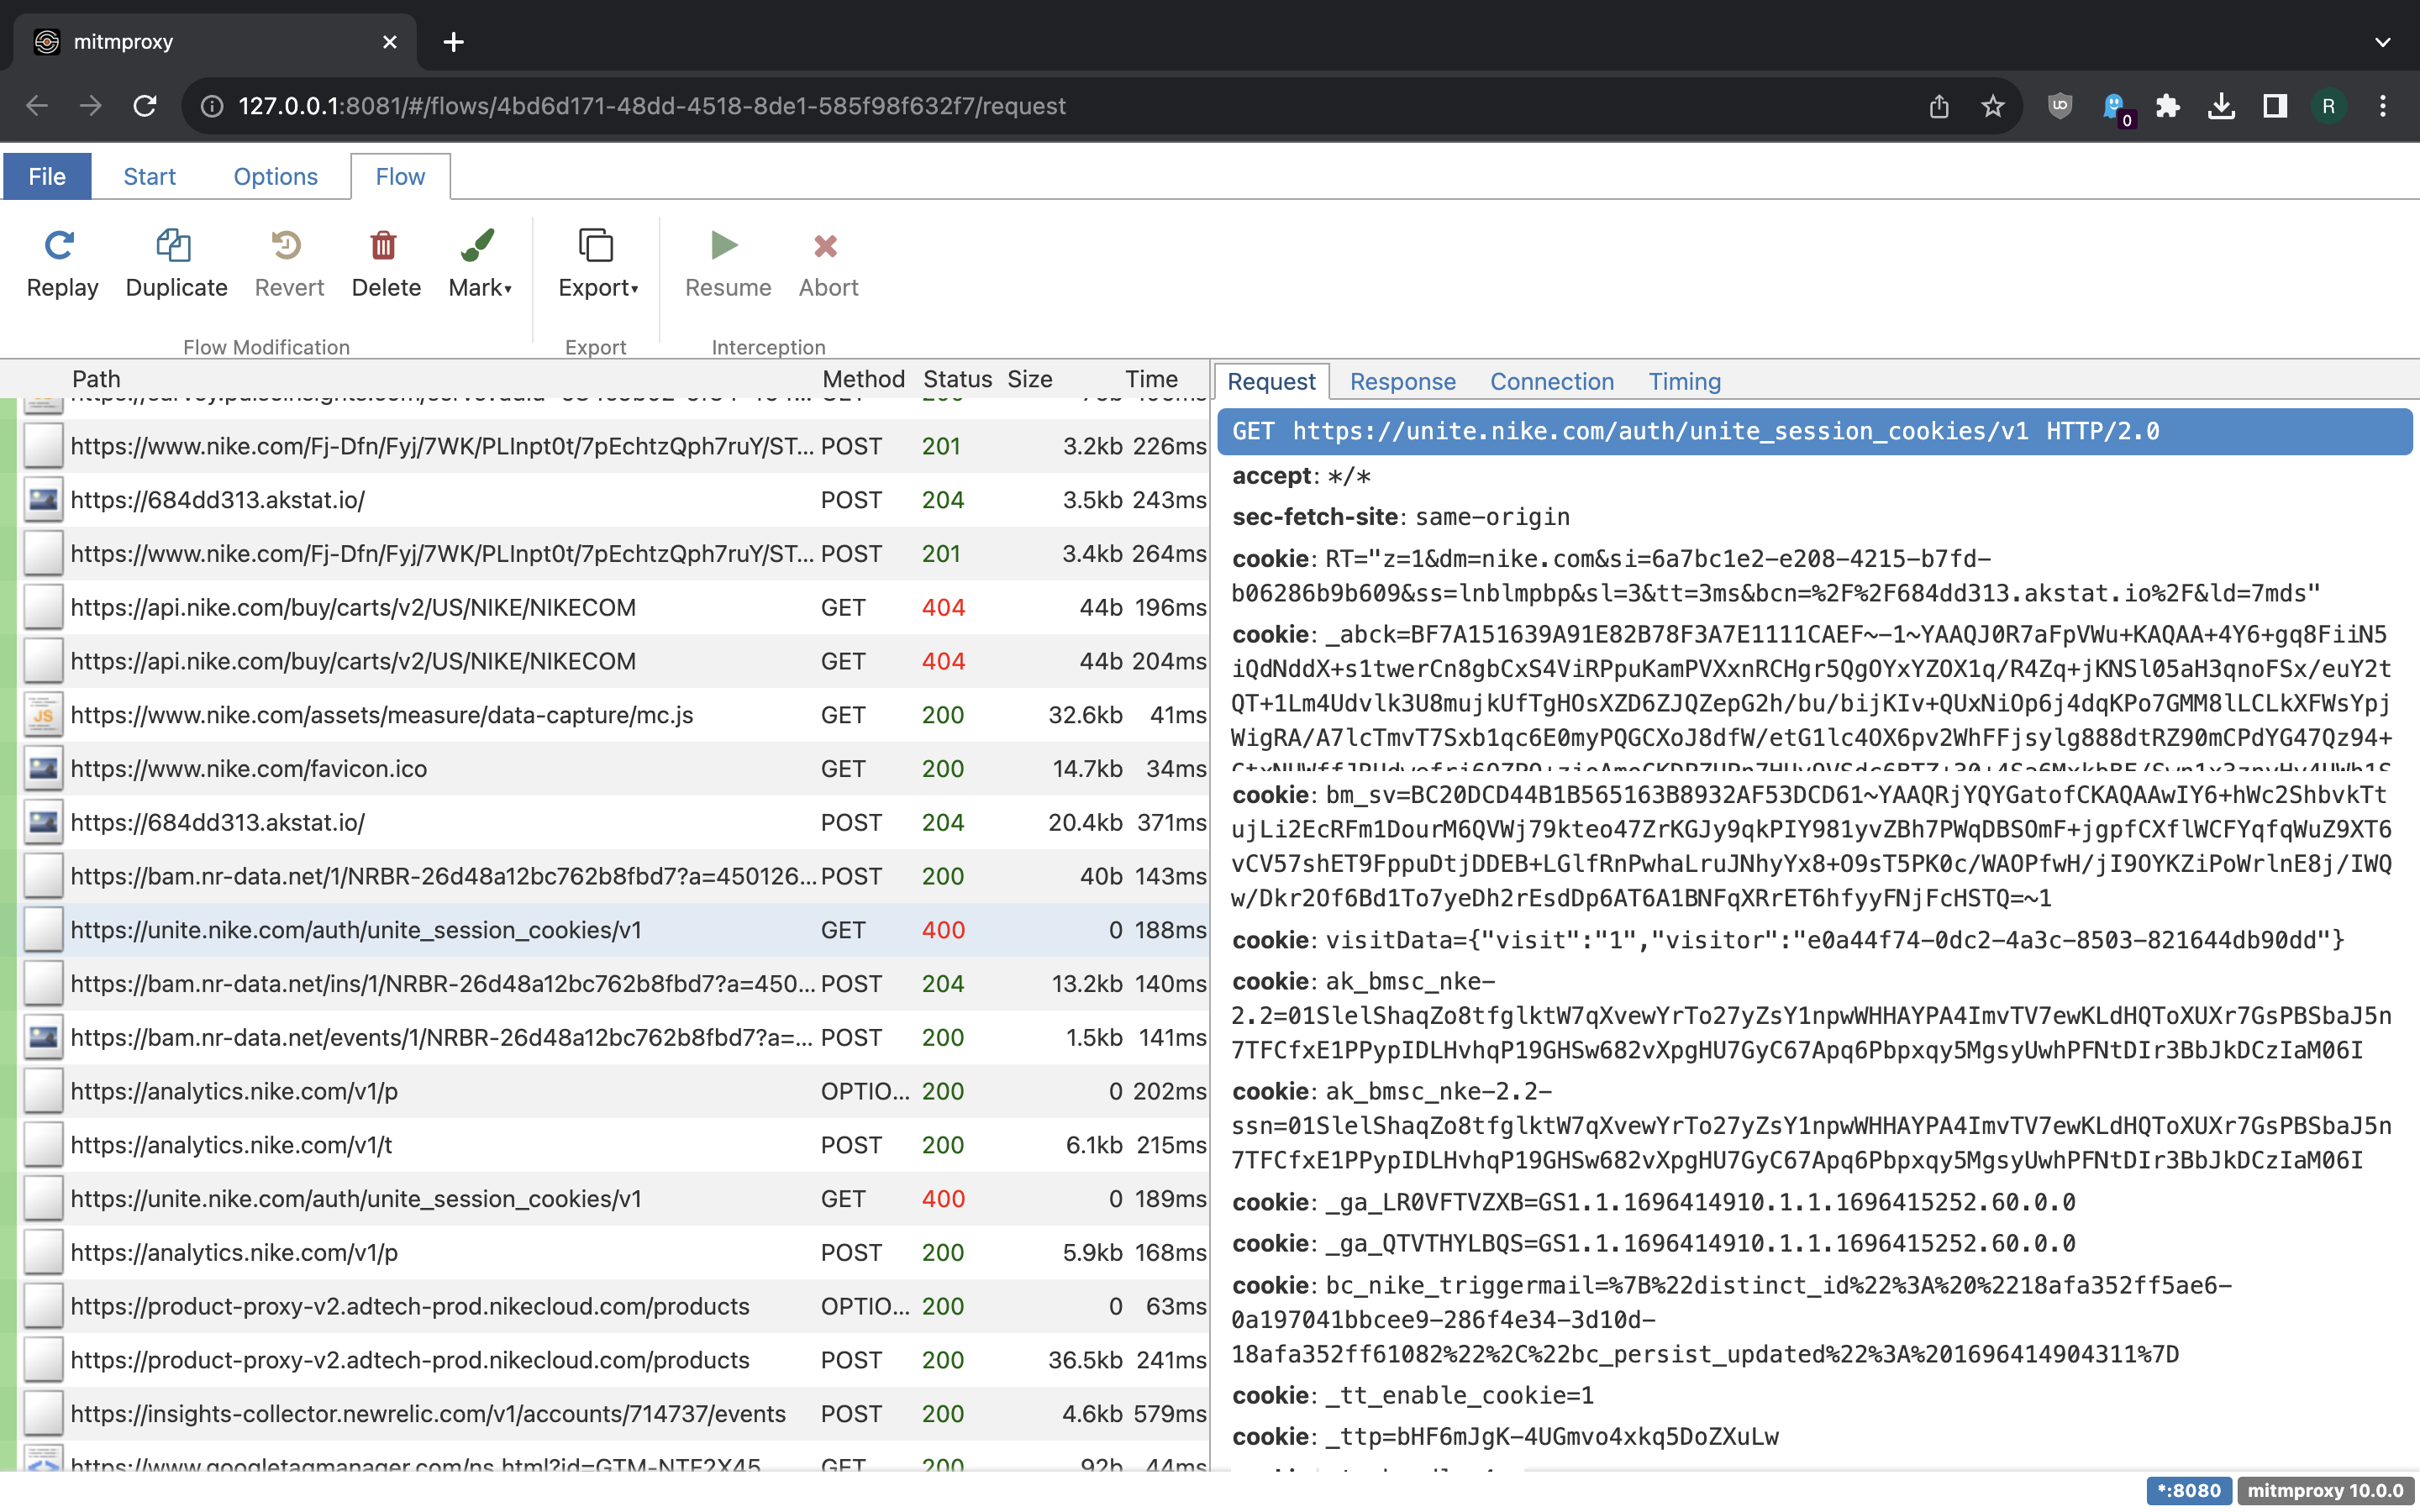Select the Flow tab
The image size is (2420, 1512).
point(400,176)
